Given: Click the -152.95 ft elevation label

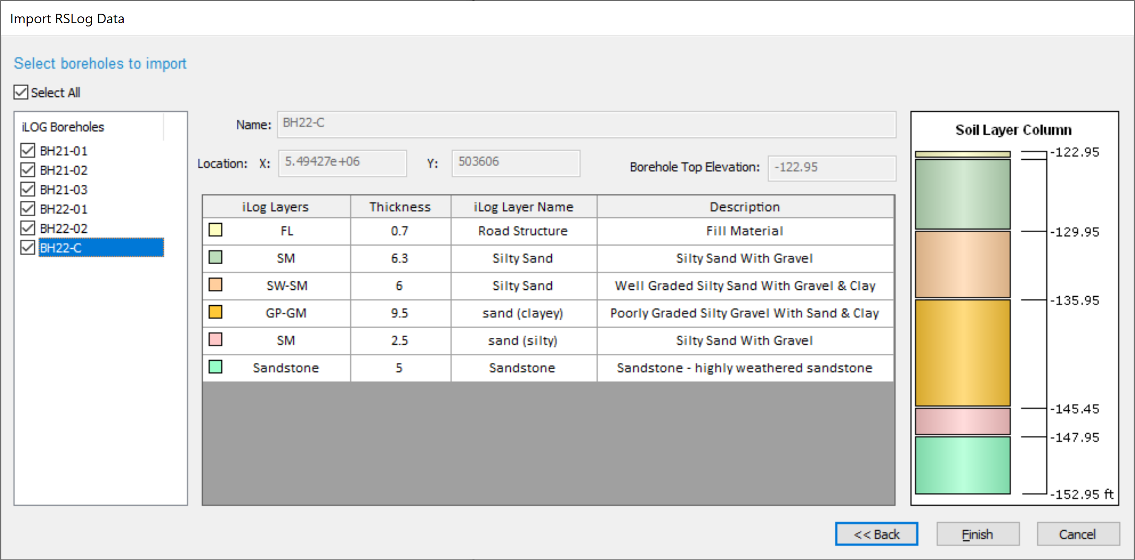Looking at the screenshot, I should coord(1082,494).
